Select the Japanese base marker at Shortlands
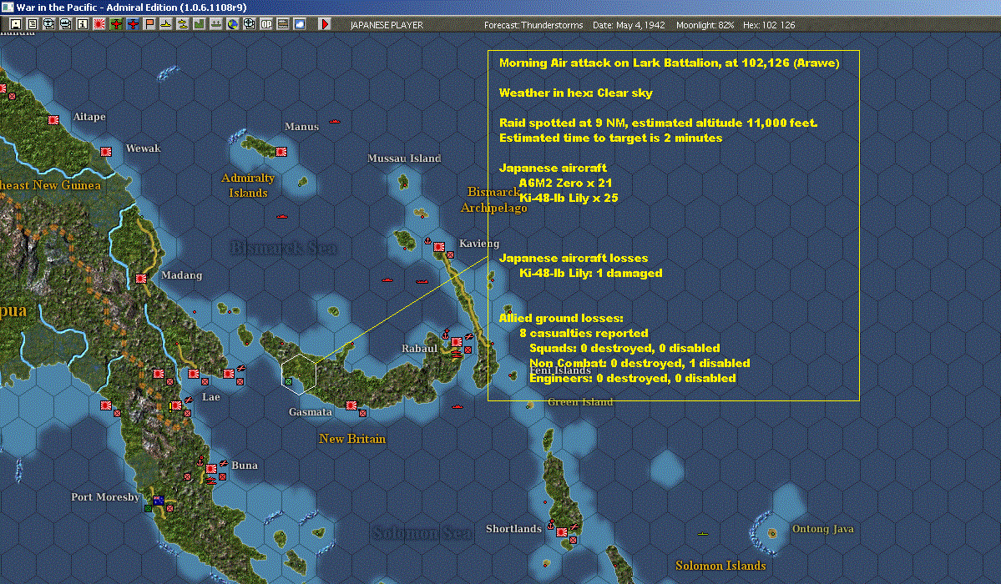This screenshot has height=584, width=1001. click(x=562, y=532)
